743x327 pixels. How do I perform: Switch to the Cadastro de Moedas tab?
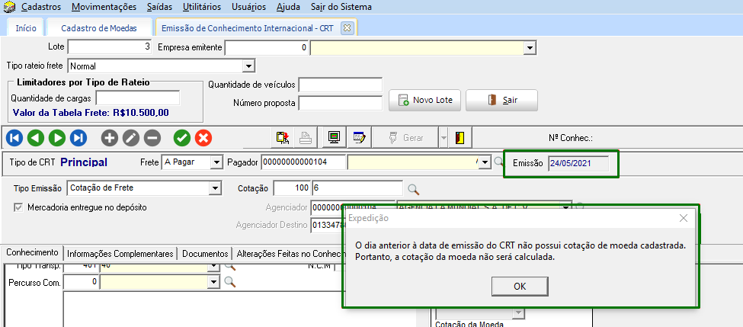(x=99, y=28)
